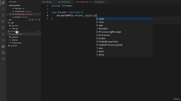Choose the ProcessingMessage suggestion
The width and height of the screenshot is (181, 101).
tap(124, 32)
